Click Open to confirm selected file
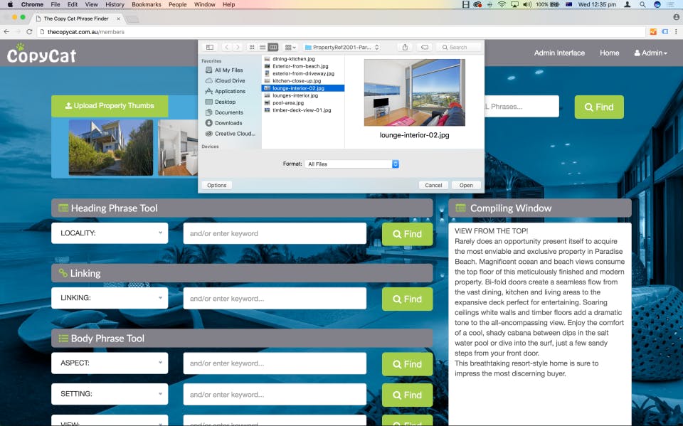 [466, 185]
